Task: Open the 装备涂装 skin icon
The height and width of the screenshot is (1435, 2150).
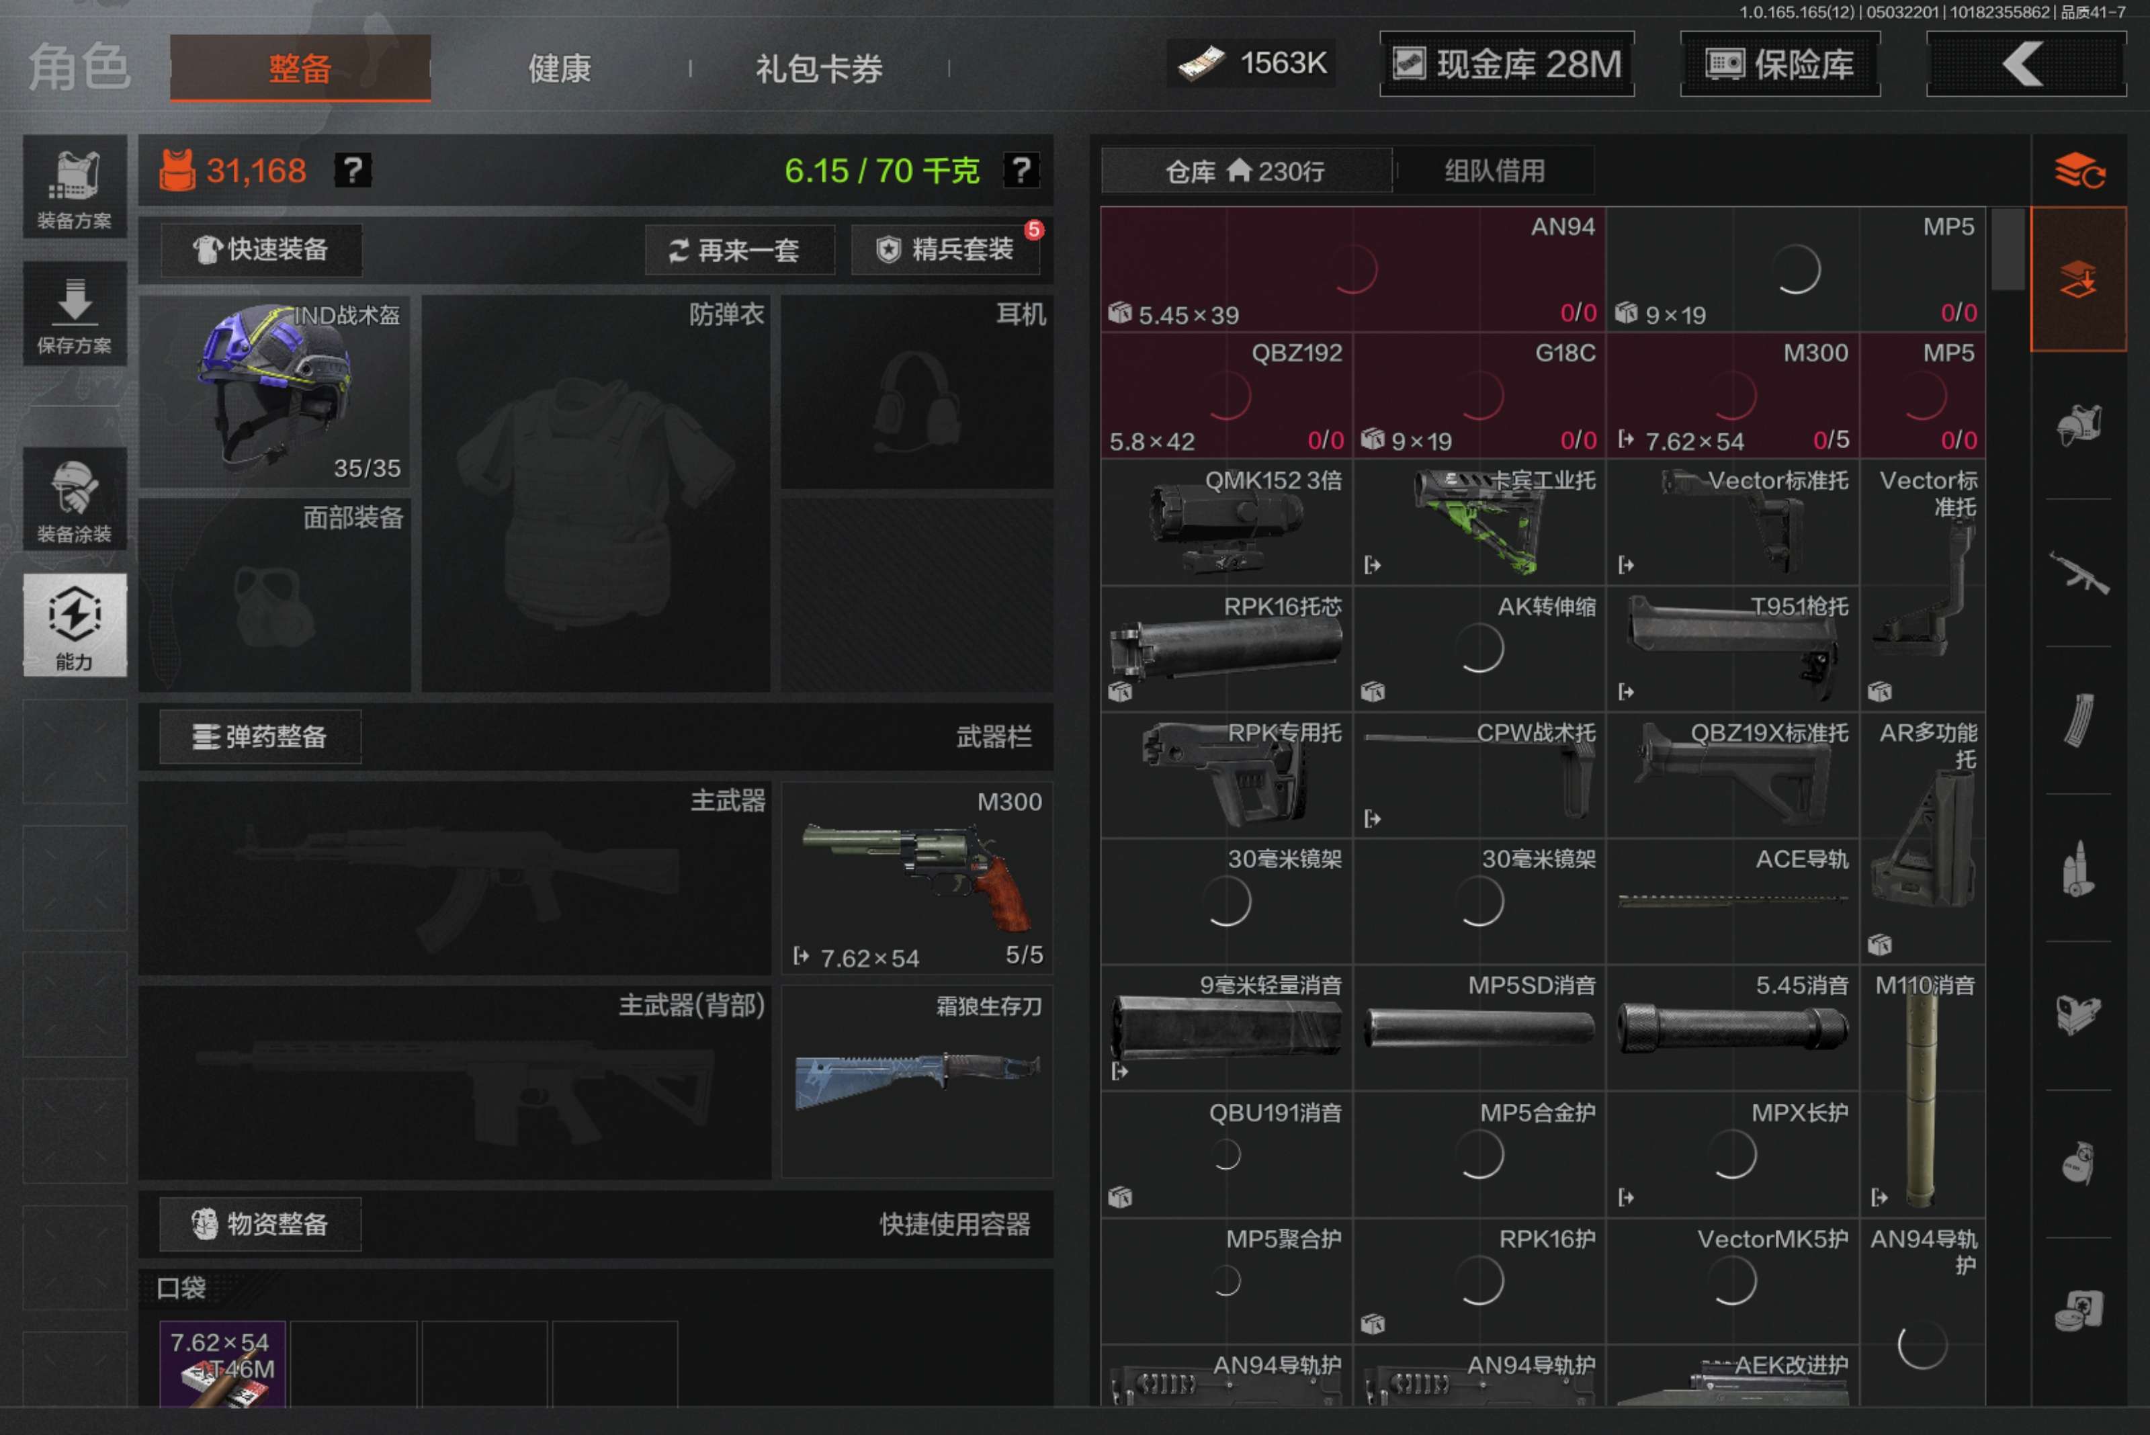Action: tap(74, 500)
